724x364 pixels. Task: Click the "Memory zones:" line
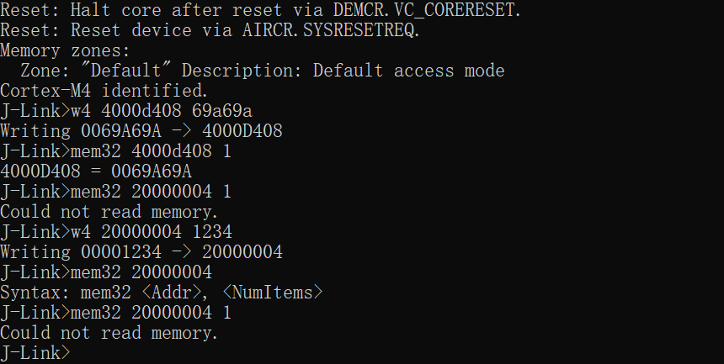(x=66, y=50)
